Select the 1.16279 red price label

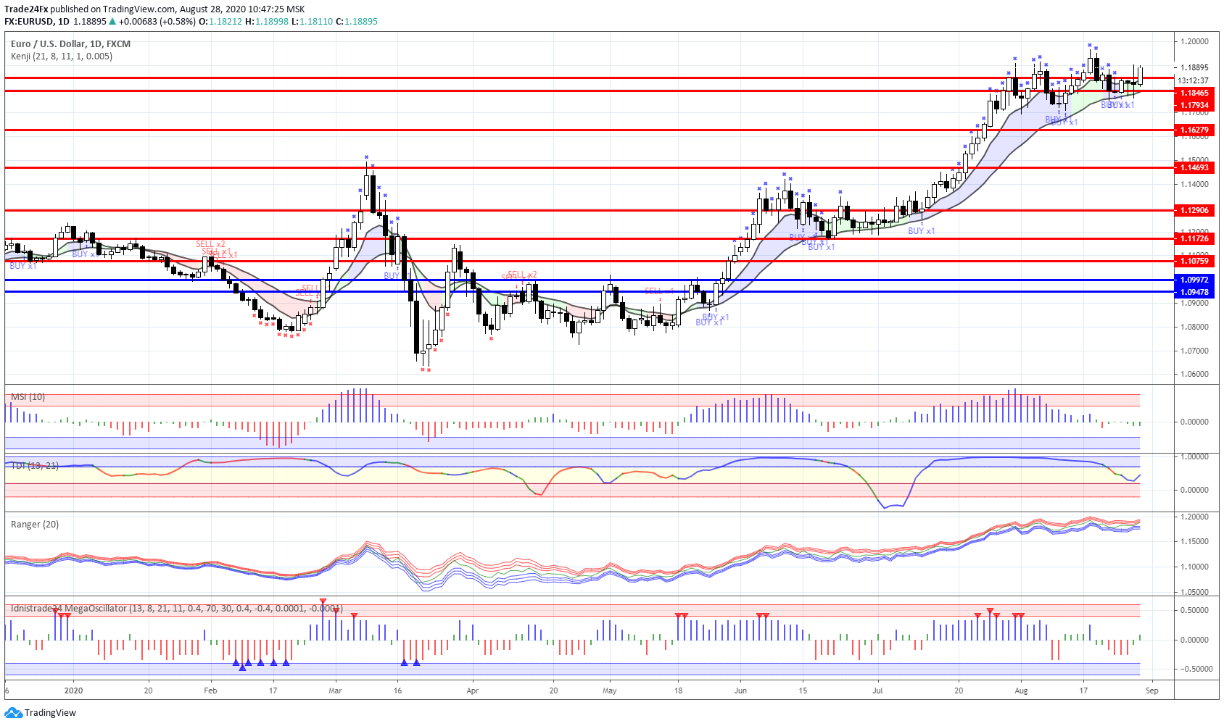[1194, 130]
